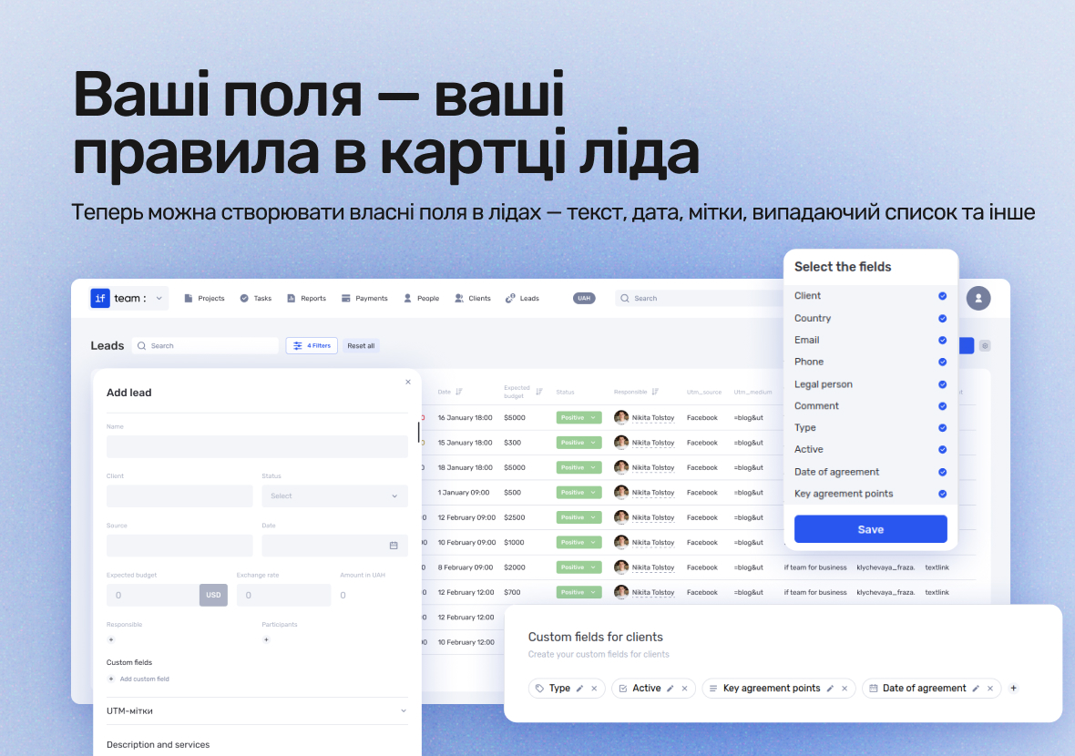The width and height of the screenshot is (1075, 756).
Task: Add new client custom field plus
Action: click(x=1013, y=689)
